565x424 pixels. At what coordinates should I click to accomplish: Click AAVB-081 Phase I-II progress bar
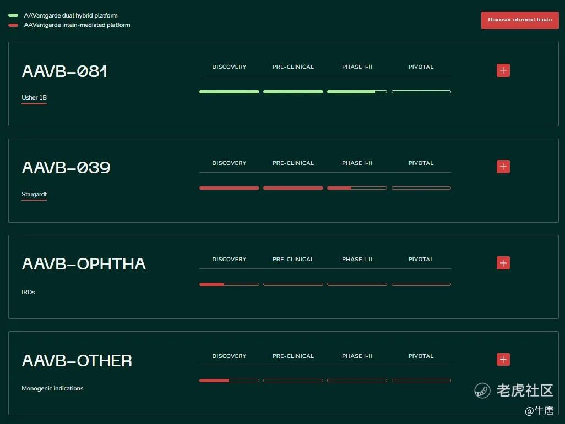[357, 92]
